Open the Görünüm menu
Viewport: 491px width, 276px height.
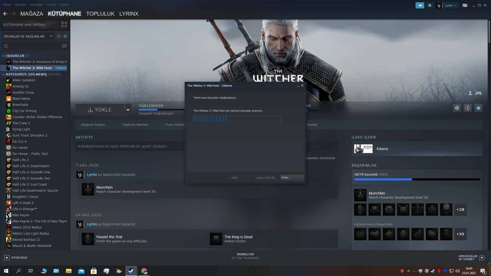click(x=20, y=5)
